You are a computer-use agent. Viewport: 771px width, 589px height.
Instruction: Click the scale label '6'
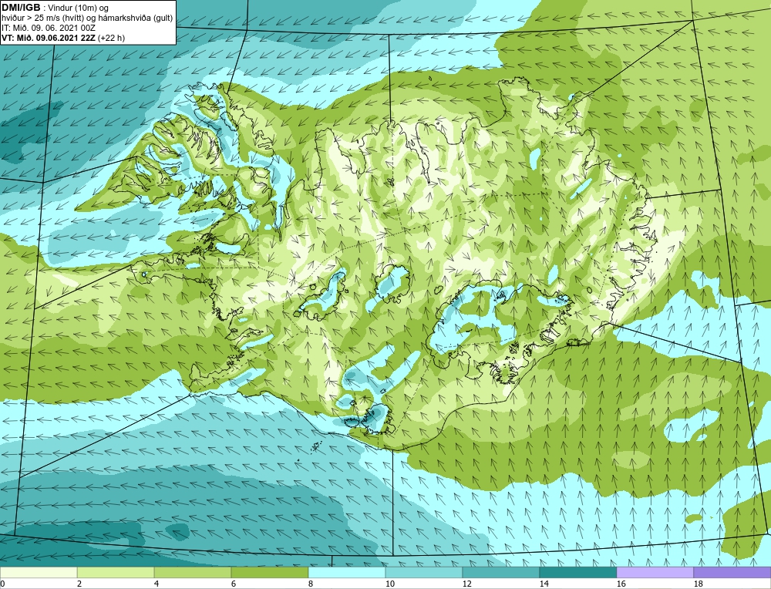click(234, 584)
